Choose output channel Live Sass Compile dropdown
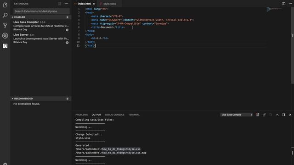294x165 pixels. [x=237, y=115]
